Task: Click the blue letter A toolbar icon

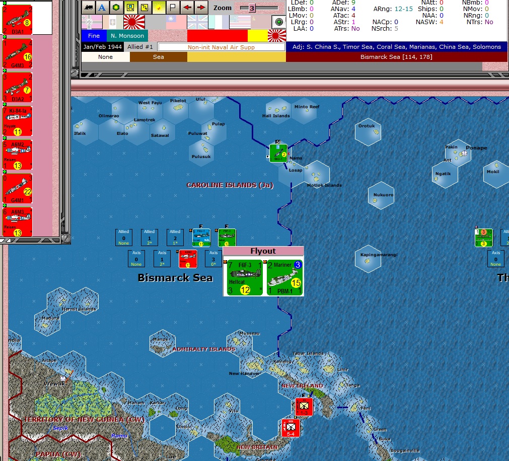Action: 102,8
